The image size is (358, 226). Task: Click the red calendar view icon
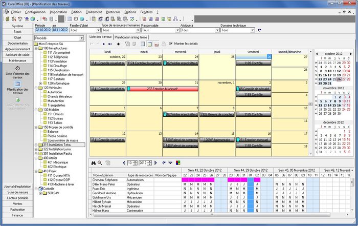point(156,44)
